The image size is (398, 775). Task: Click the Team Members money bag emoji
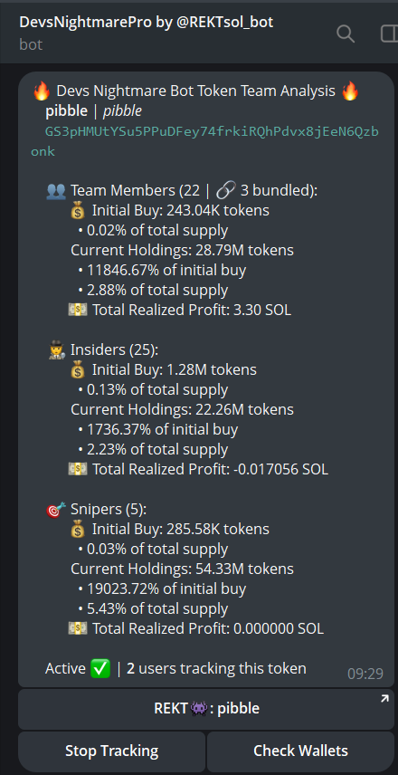coord(78,211)
